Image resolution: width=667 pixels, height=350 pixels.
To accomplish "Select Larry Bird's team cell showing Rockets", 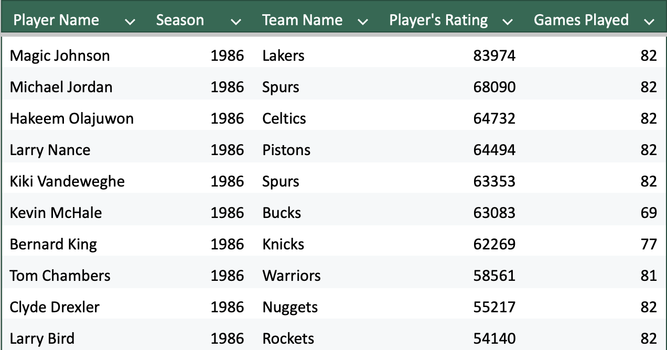I will click(287, 338).
